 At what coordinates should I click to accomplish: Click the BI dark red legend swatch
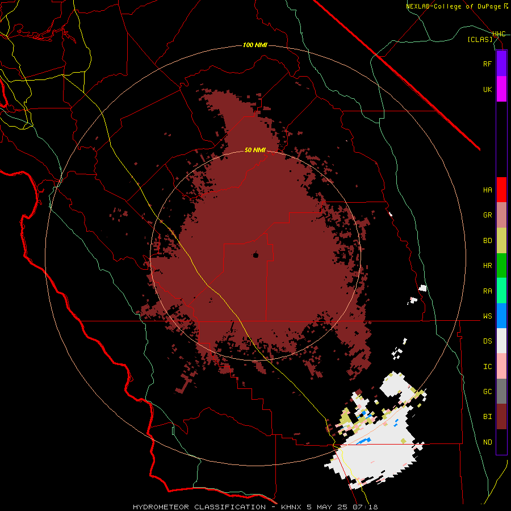(501, 417)
